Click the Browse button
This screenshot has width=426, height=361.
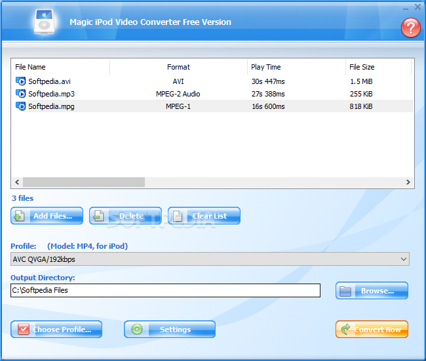372,291
